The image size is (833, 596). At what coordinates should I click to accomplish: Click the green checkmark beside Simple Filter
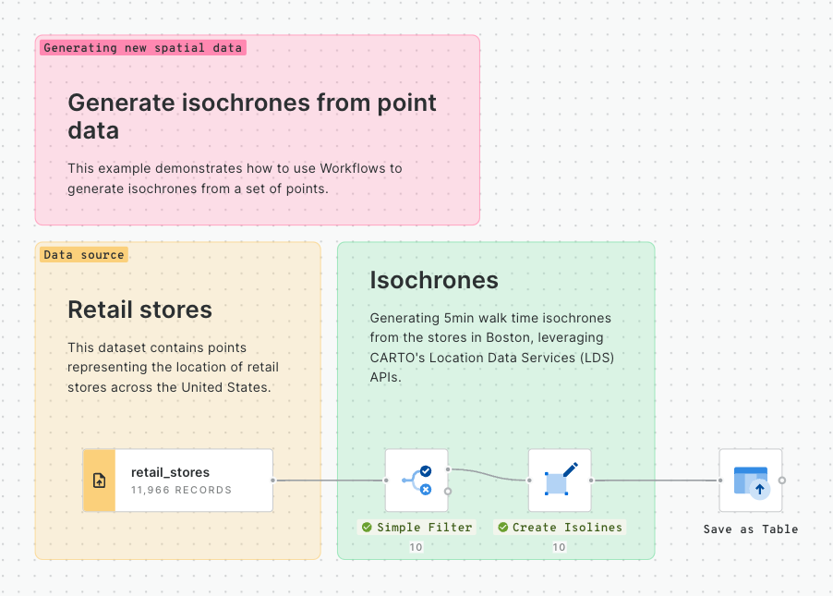tap(367, 528)
